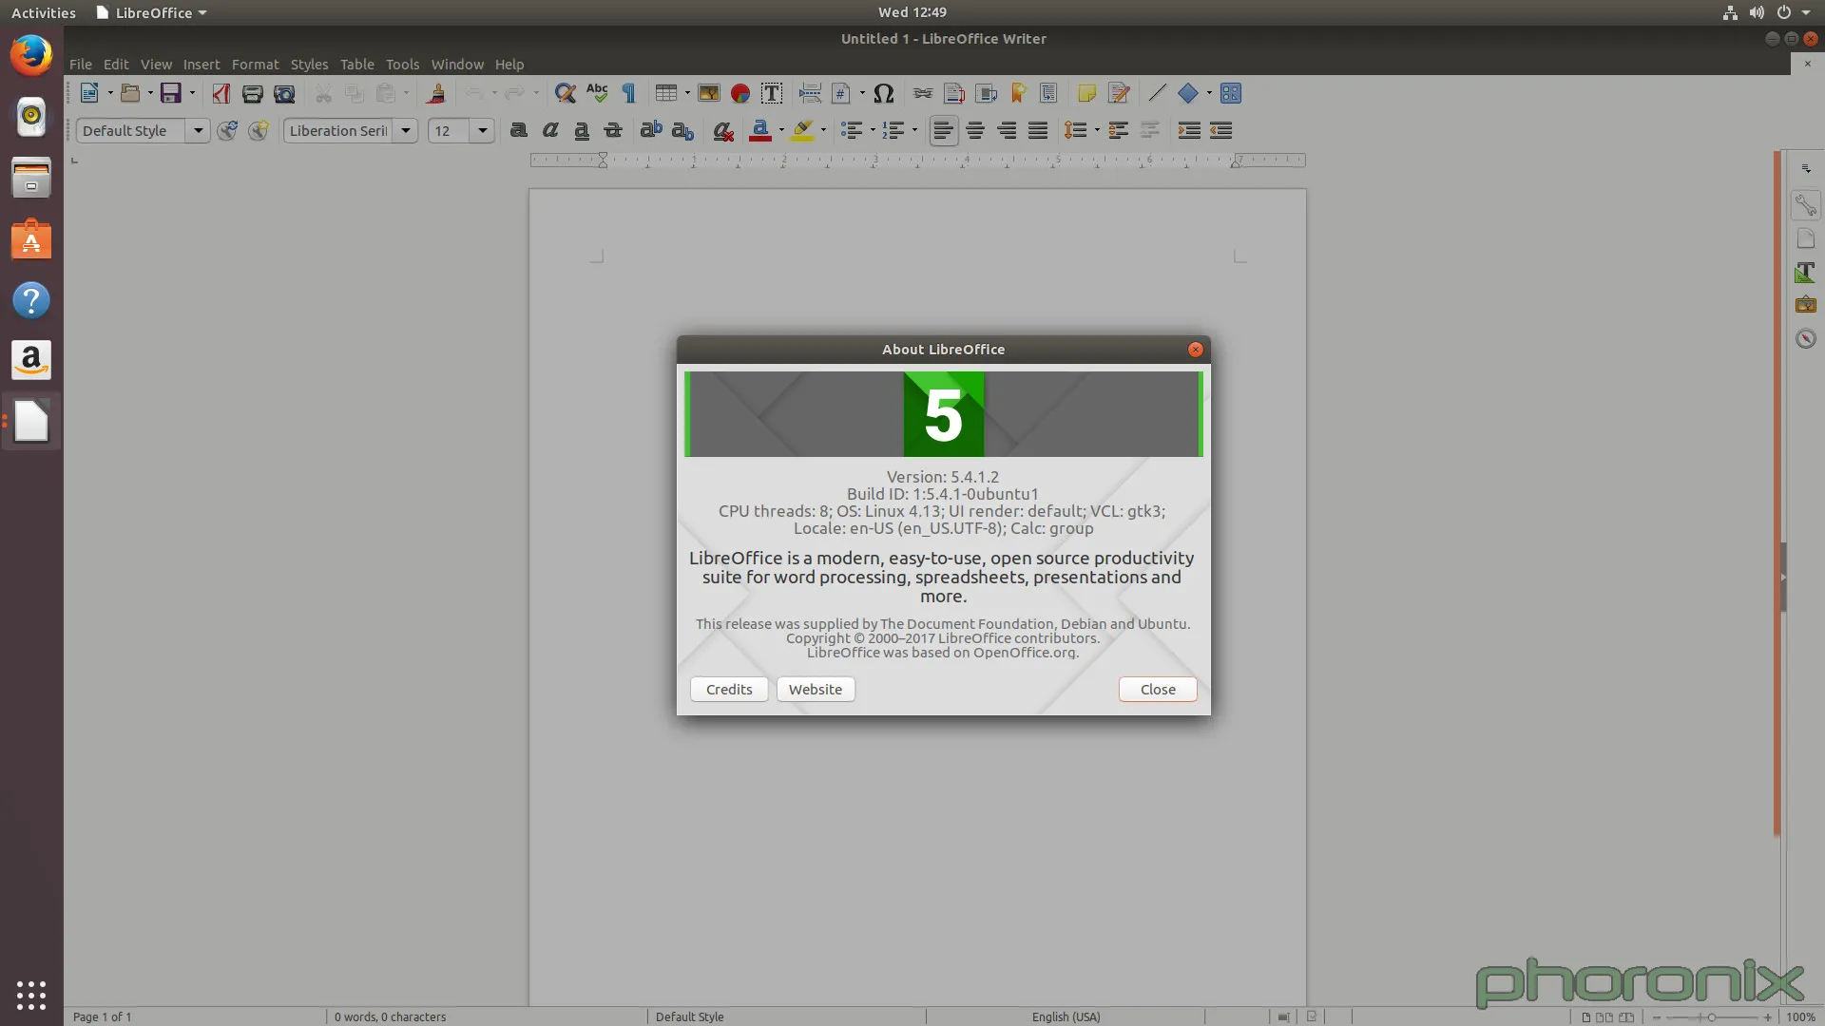Click the Print icon
1825x1026 pixels.
pos(253,93)
